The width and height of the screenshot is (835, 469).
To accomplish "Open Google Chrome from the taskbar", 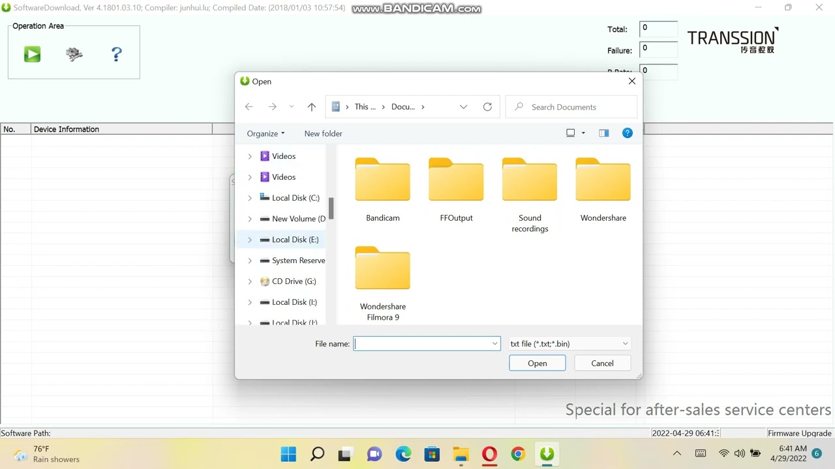I will 519,454.
